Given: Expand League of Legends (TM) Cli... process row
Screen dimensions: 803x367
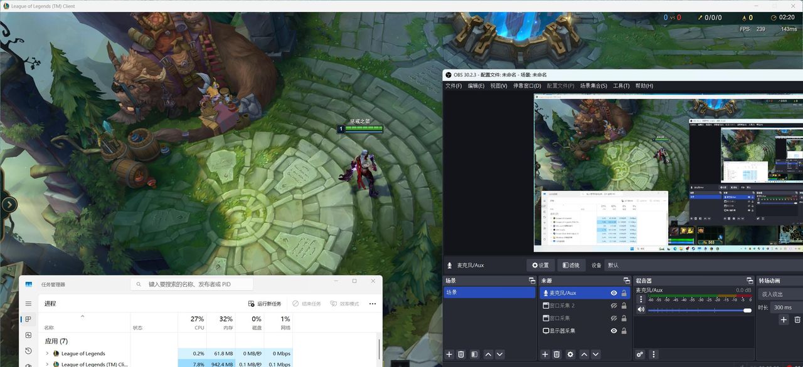Looking at the screenshot, I should (x=46, y=364).
